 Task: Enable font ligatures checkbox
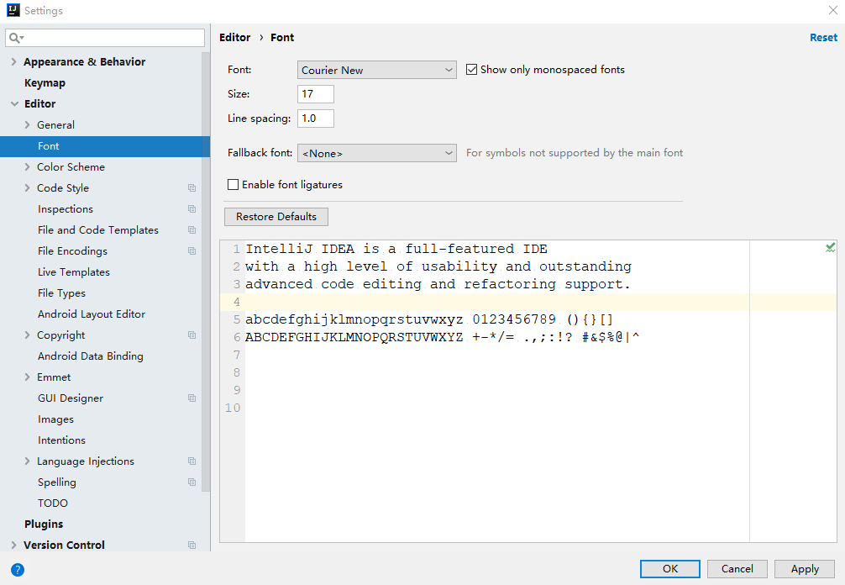[234, 185]
